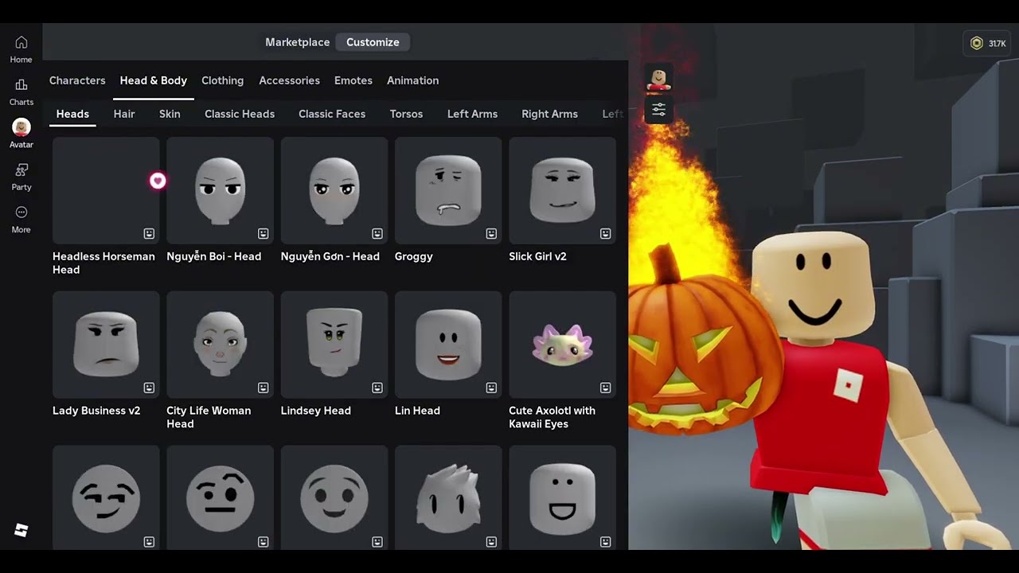Select the open-mouth smile blocky head

(x=562, y=497)
